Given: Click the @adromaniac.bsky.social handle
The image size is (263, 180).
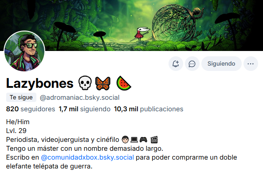Looking at the screenshot, I should pos(79,98).
